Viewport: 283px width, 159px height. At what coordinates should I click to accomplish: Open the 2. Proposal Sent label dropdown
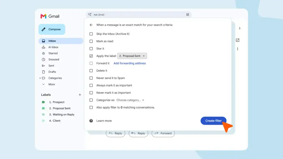[x=132, y=56]
